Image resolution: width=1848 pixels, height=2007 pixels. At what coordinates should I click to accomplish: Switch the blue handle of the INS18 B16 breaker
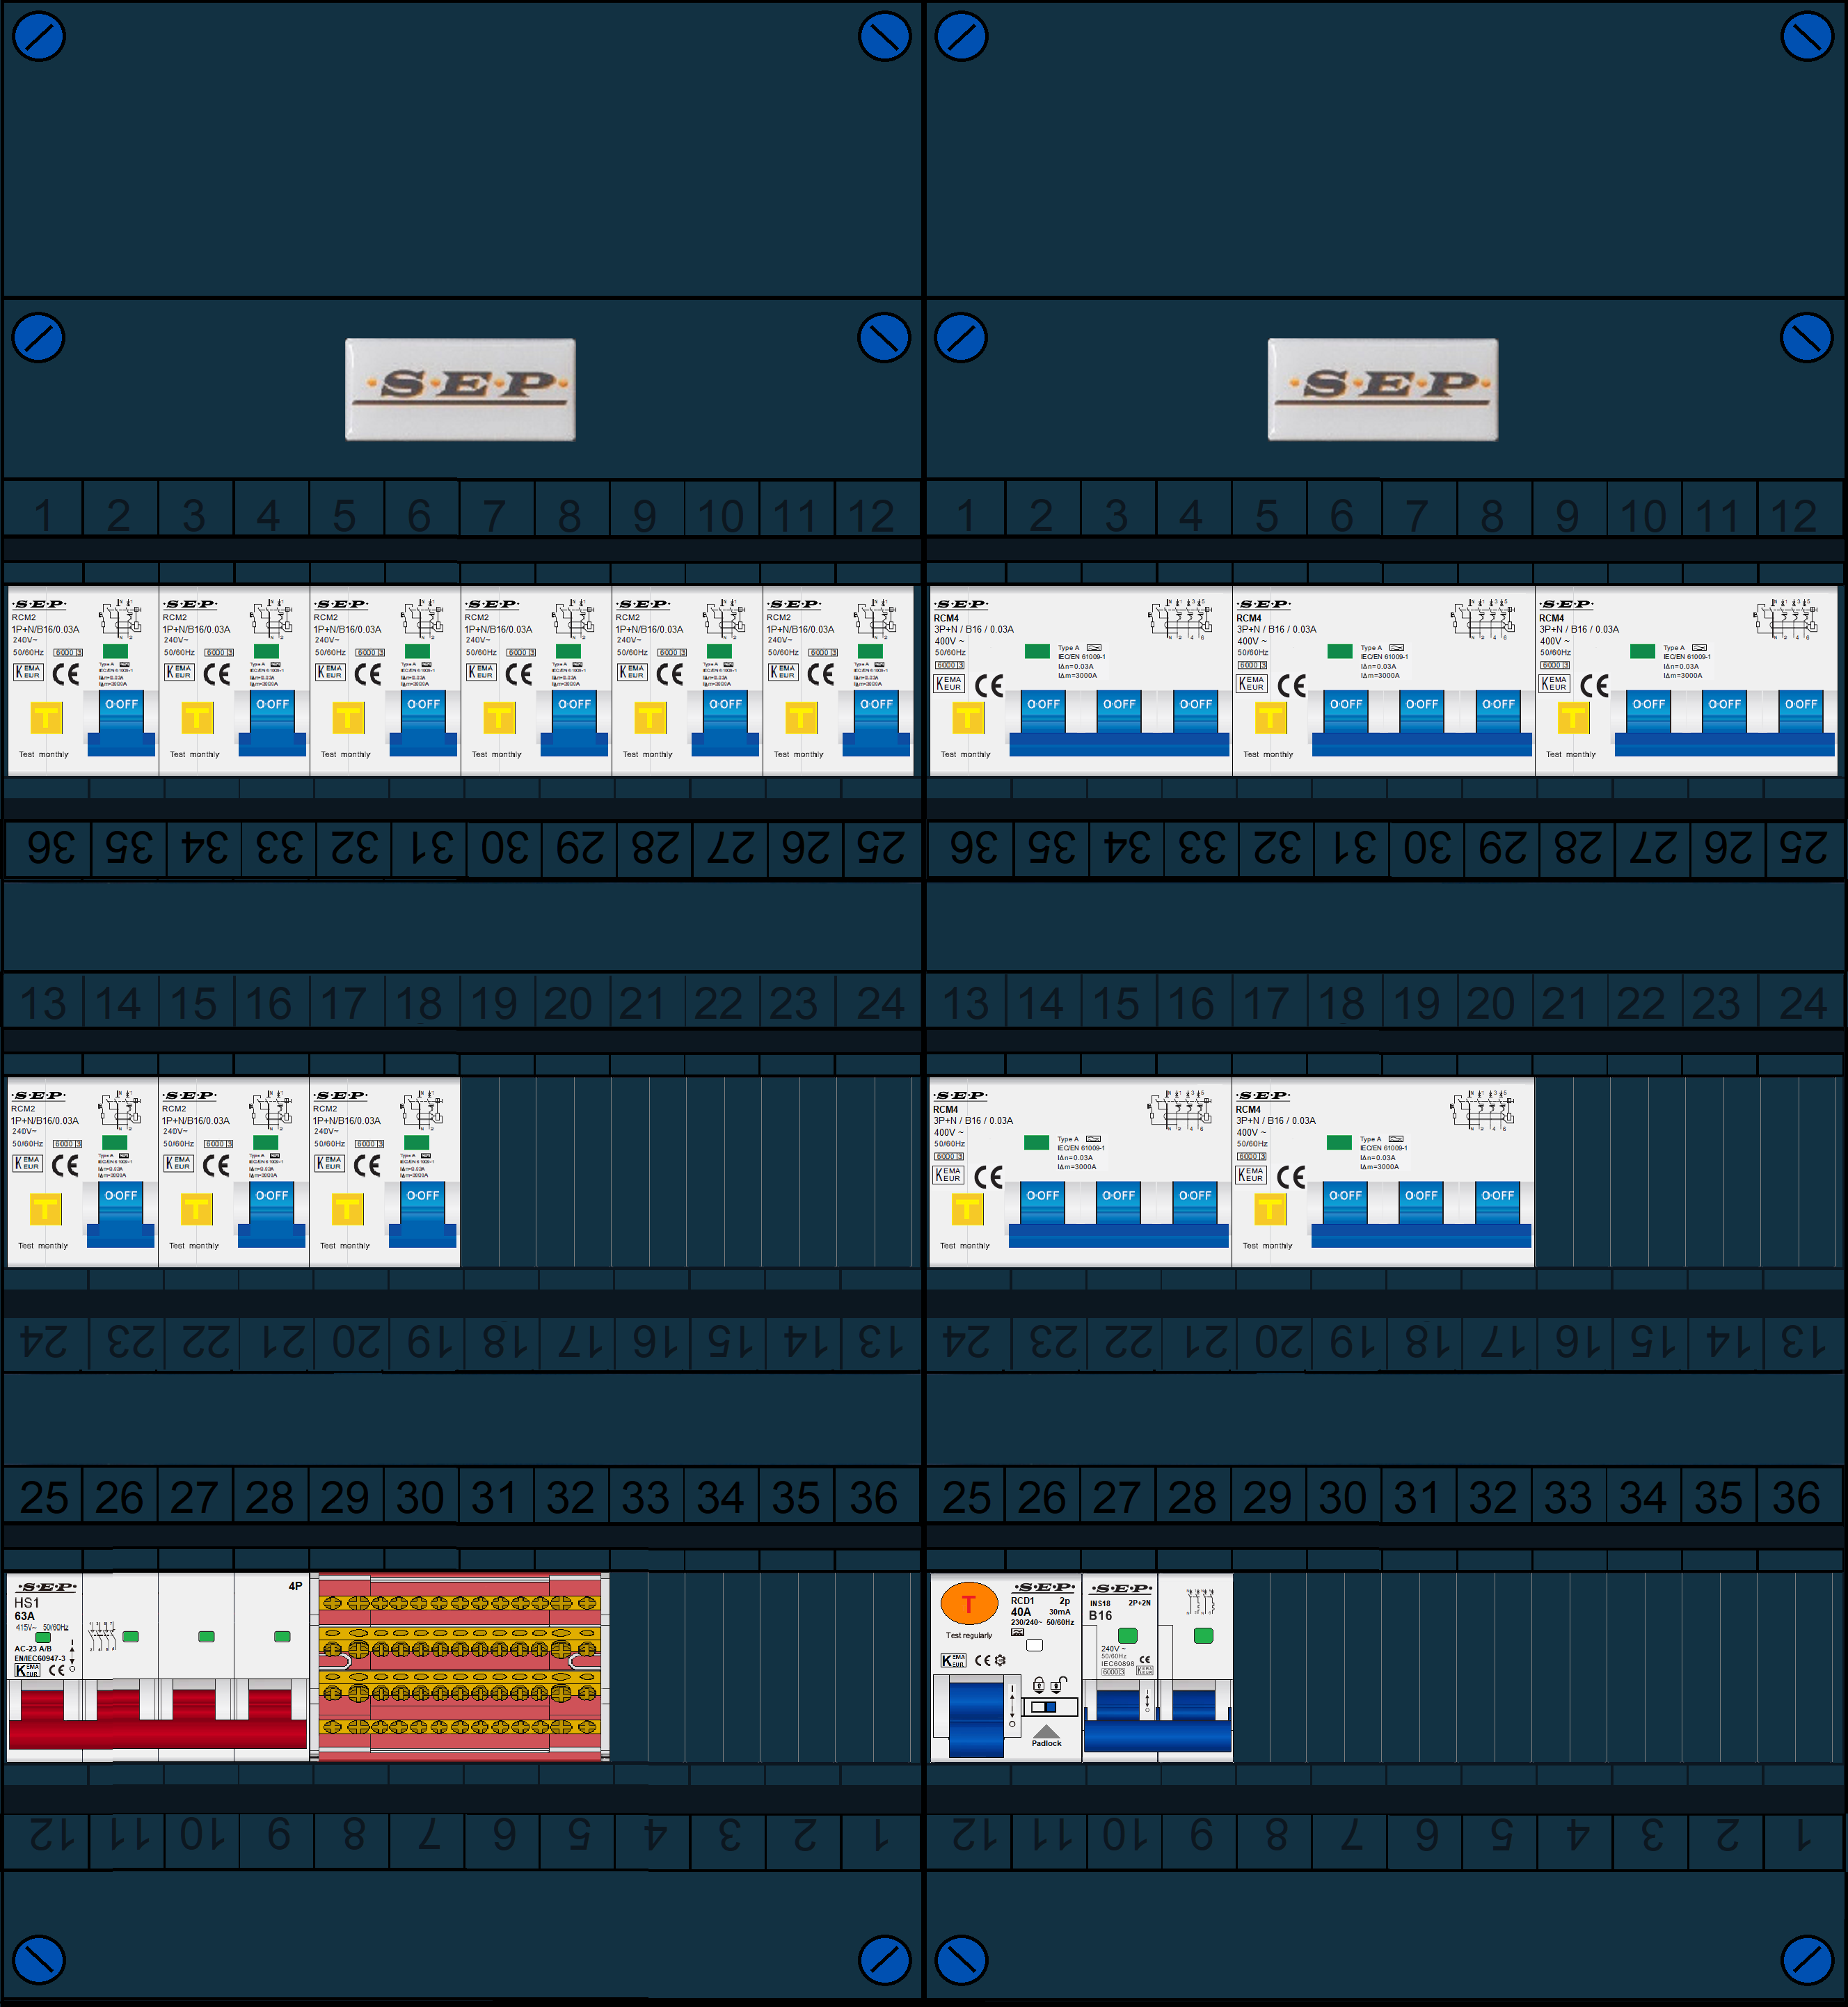tap(1157, 1722)
